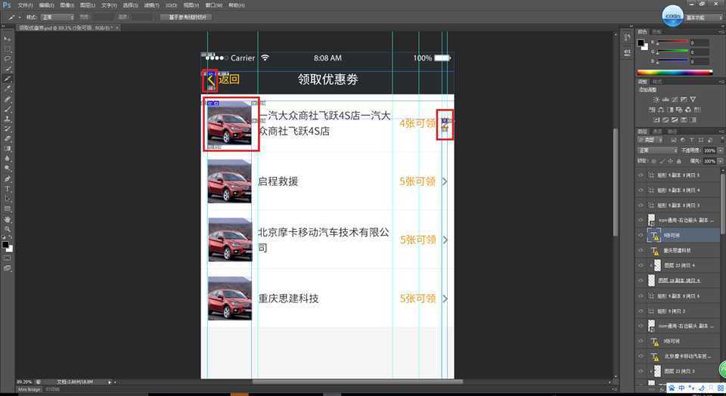Select the Eyedropper tool
The width and height of the screenshot is (726, 396).
8,89
